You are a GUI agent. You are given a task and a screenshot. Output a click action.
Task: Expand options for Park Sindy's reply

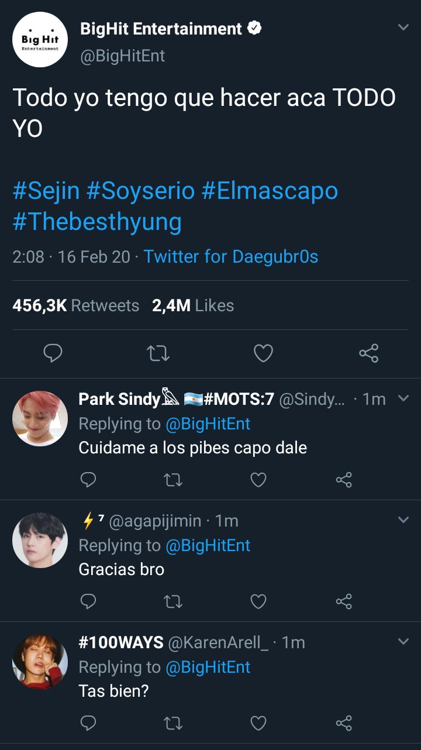point(403,398)
